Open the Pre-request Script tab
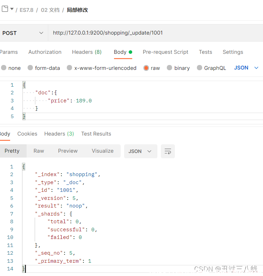Image resolution: width=263 pixels, height=276 pixels. pyautogui.click(x=165, y=52)
